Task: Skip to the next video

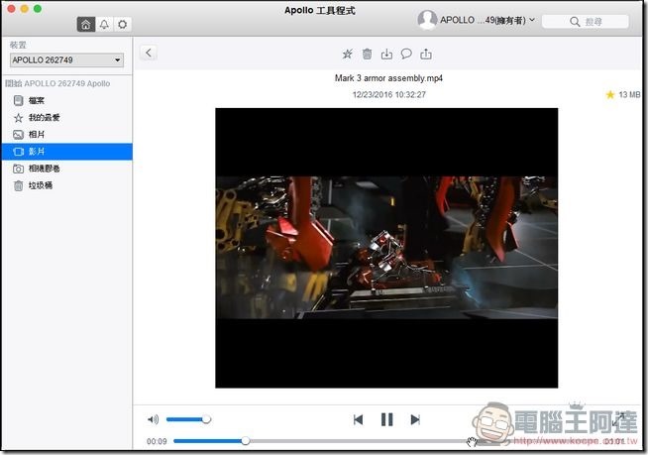Action: coord(415,419)
